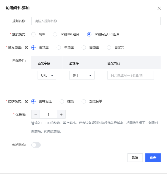Toggle the 规则状态 switch
This screenshot has width=167, height=174.
[36, 145]
